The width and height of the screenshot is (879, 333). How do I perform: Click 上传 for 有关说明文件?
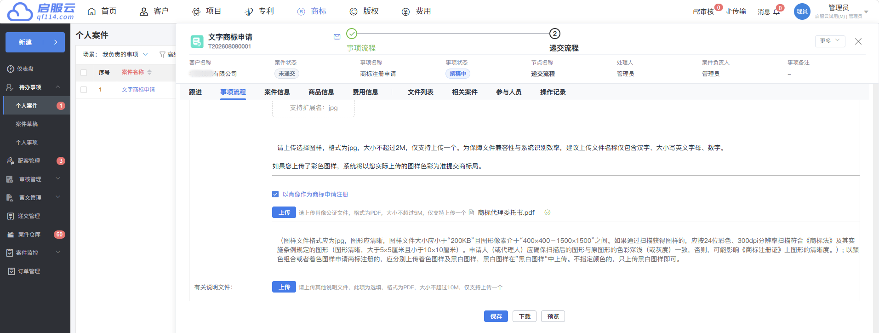pyautogui.click(x=284, y=287)
